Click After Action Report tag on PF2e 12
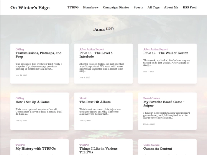207x155 pixels. (155, 49)
